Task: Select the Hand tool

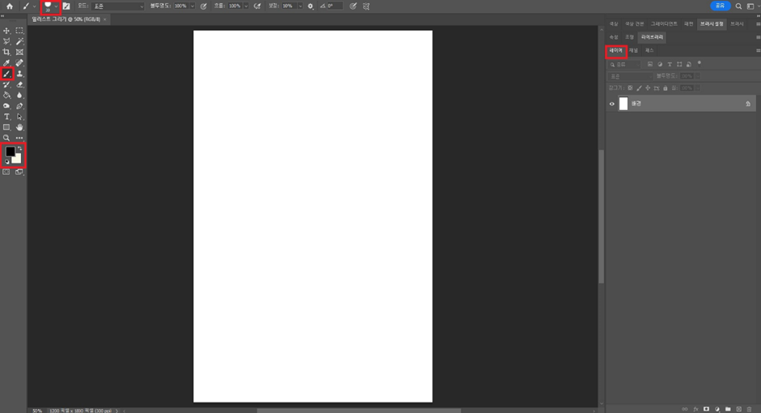Action: pos(19,127)
